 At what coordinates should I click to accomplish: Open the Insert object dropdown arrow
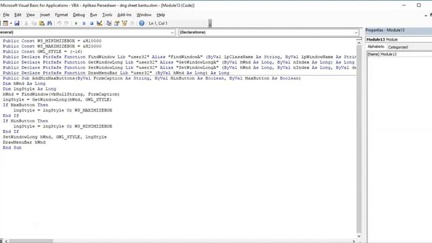coord(11,24)
